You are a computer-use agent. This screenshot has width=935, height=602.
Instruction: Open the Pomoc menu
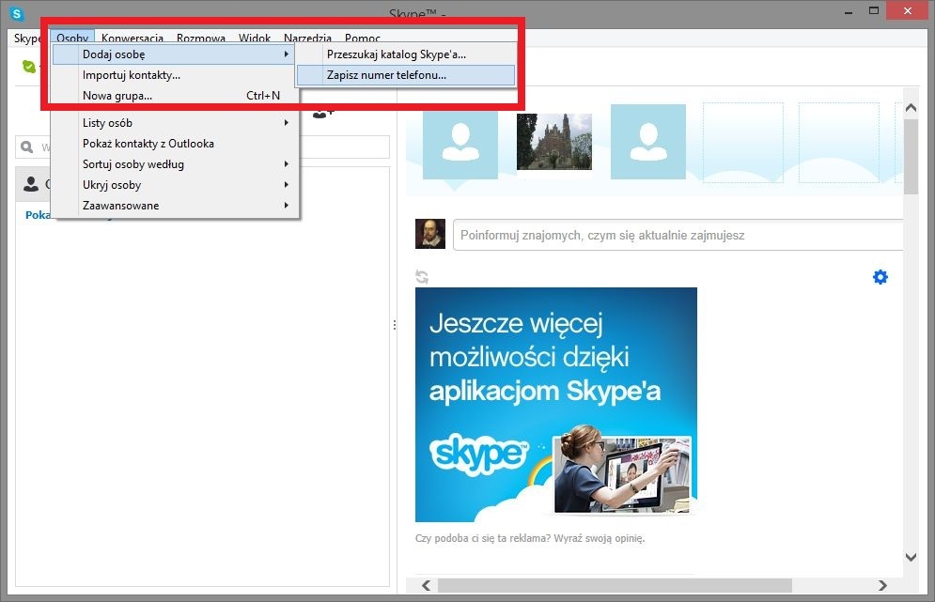coord(363,39)
